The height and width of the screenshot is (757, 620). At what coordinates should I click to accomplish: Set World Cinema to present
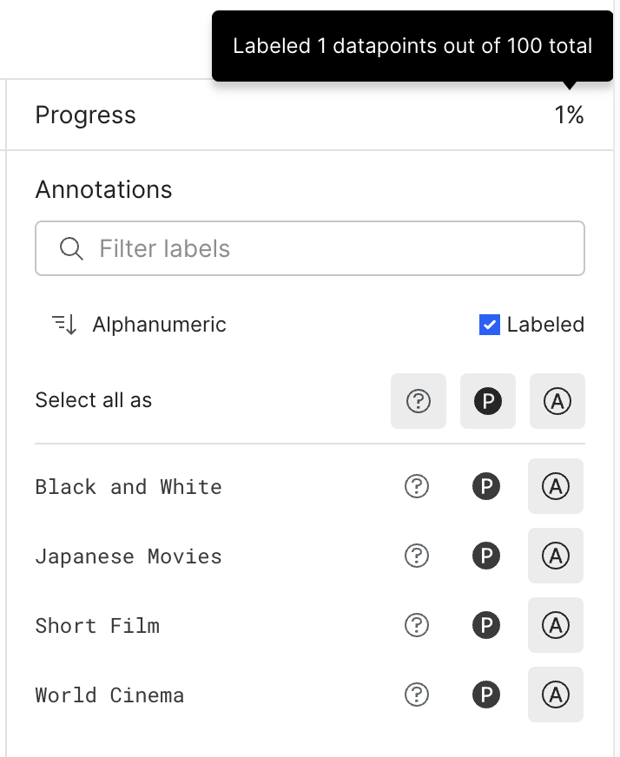point(486,694)
